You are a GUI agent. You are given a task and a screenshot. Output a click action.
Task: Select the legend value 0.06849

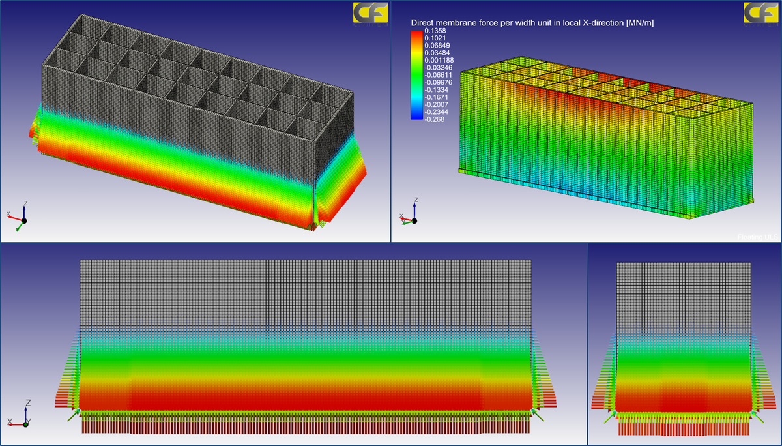click(x=436, y=45)
